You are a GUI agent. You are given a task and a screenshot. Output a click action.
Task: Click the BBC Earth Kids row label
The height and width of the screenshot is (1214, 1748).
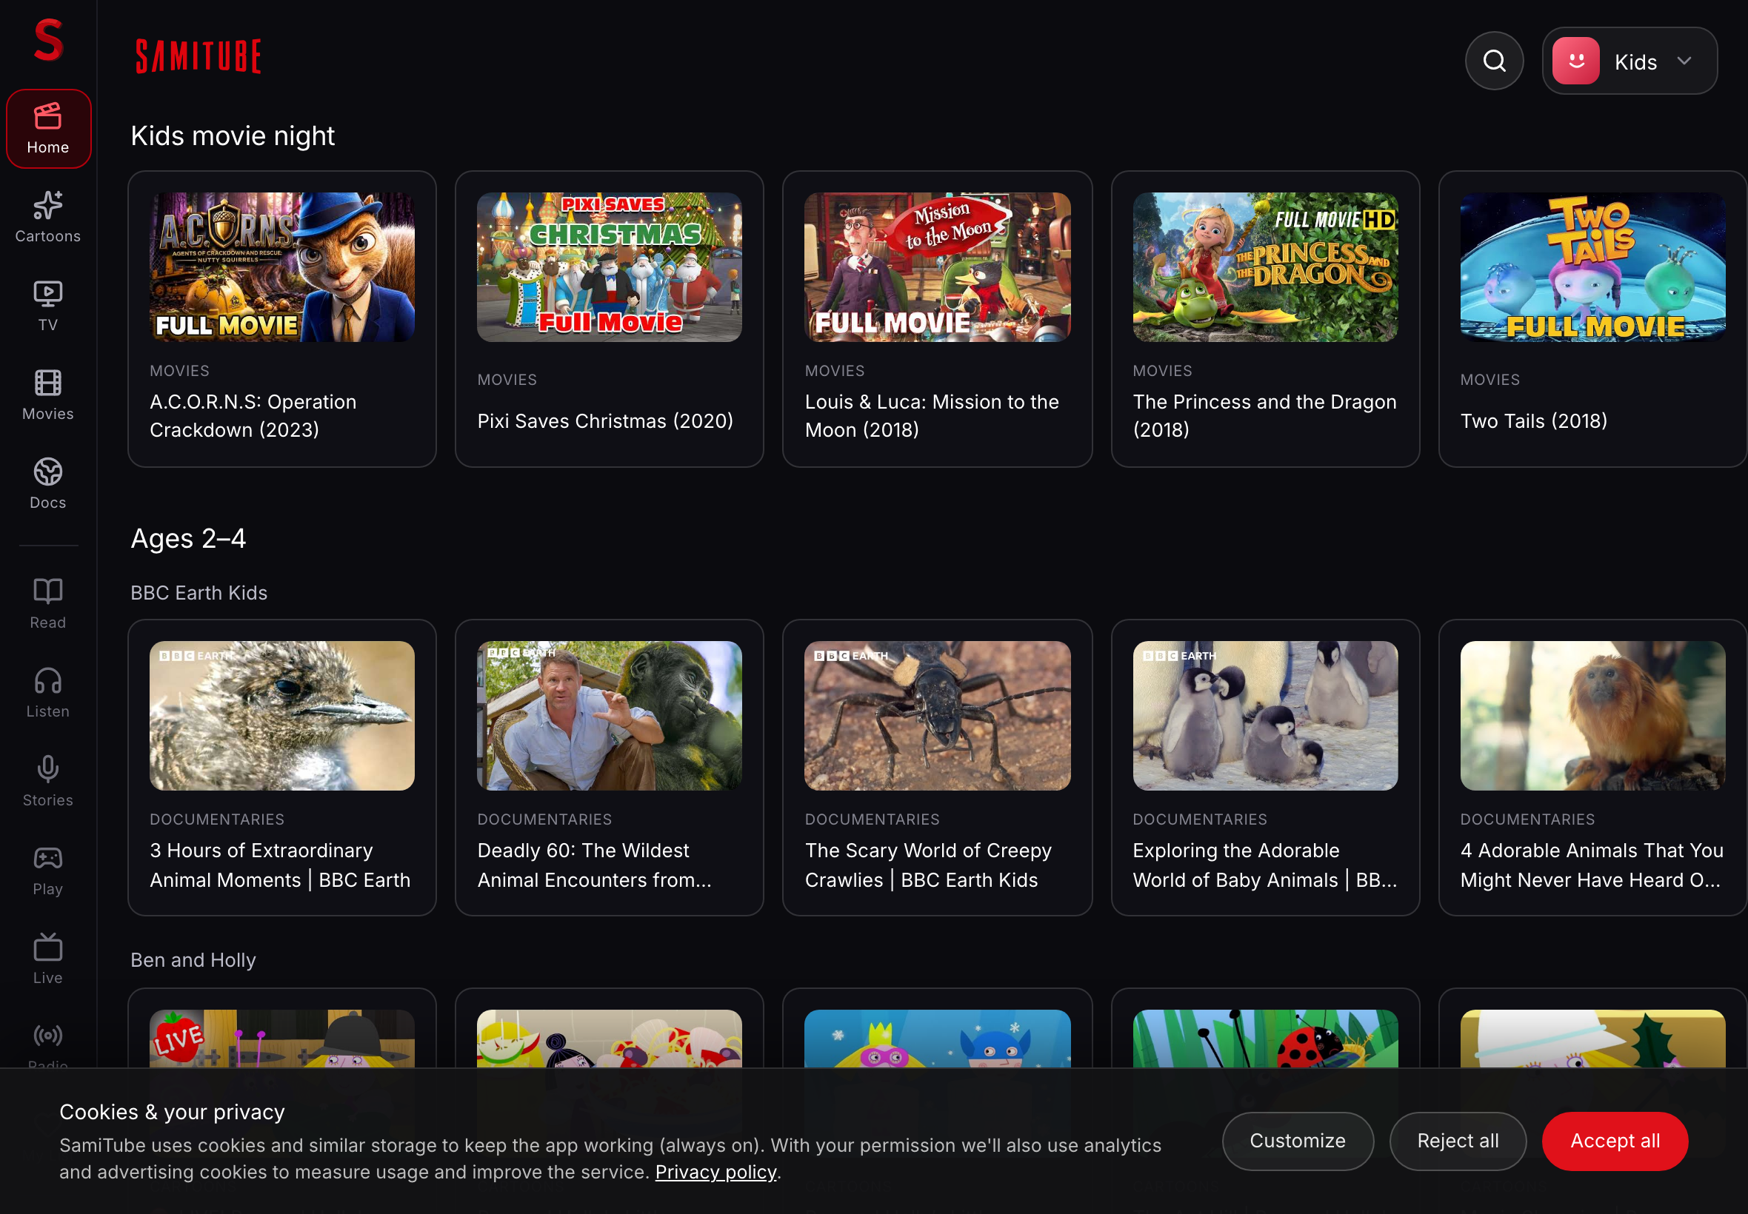[199, 592]
